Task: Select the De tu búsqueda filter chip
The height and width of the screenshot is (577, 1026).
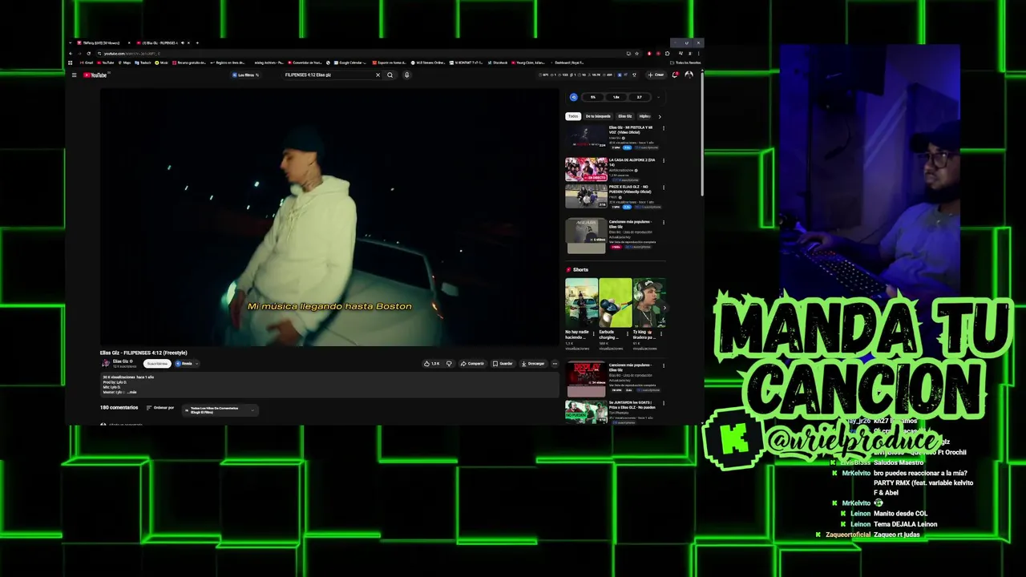Action: (x=598, y=116)
